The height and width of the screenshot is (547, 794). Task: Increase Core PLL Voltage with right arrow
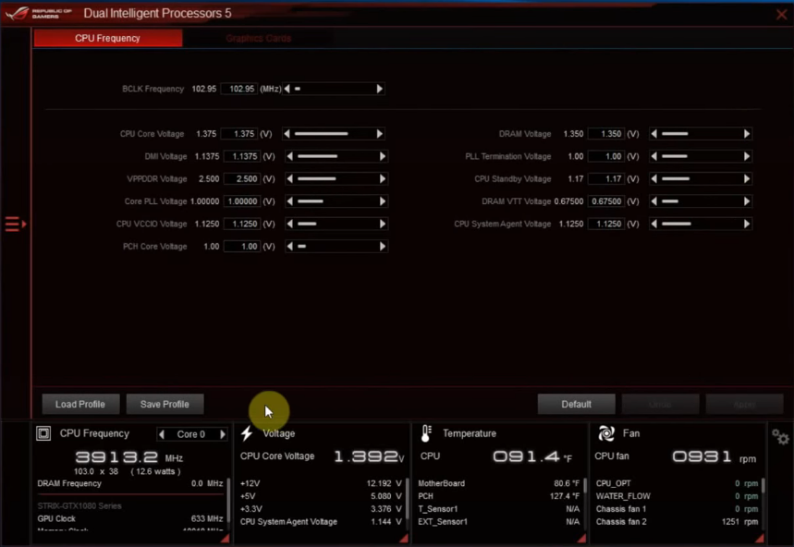383,201
